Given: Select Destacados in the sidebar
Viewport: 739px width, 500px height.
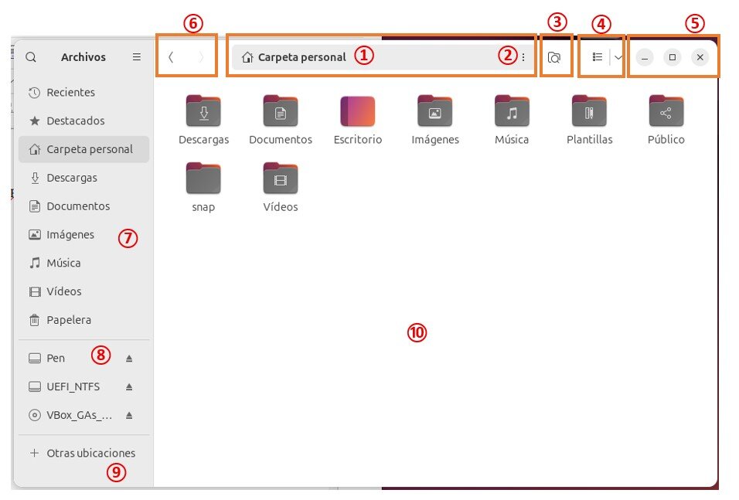Looking at the screenshot, I should pyautogui.click(x=84, y=121).
